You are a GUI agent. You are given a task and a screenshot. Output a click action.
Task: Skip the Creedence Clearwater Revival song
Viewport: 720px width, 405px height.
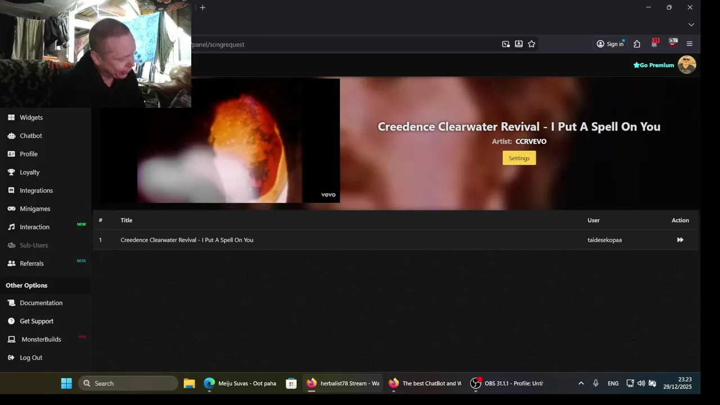[680, 240]
